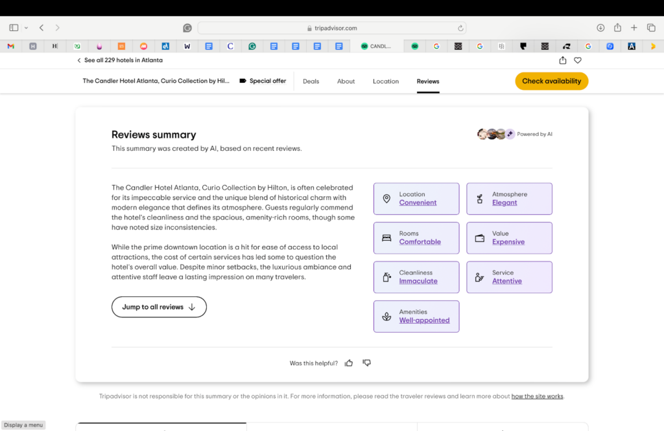Mark the summary helpful with thumbs up
The height and width of the screenshot is (431, 664).
click(349, 363)
